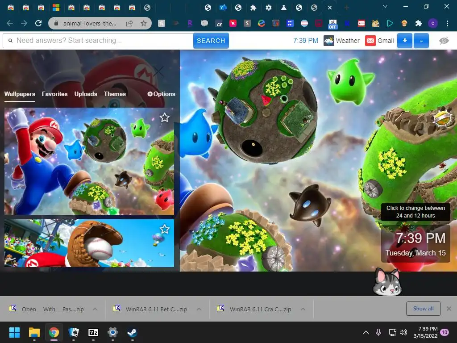457x343 pixels.
Task: Switch to the Wallpapers tab
Action: tap(20, 94)
